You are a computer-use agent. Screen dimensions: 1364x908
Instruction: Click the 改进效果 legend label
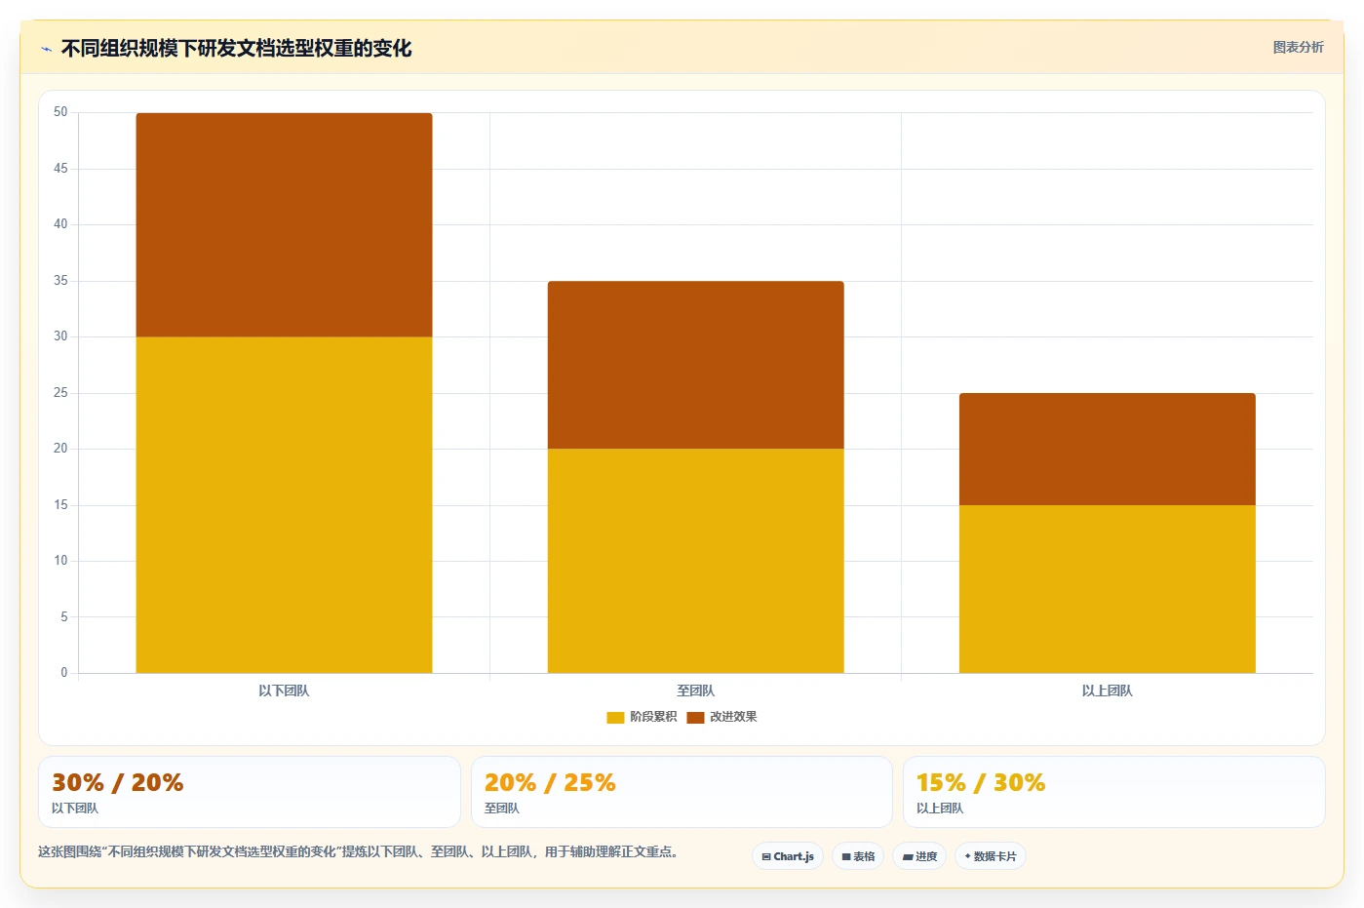click(733, 717)
